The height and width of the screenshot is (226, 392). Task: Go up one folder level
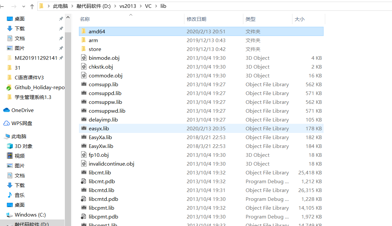click(32, 7)
